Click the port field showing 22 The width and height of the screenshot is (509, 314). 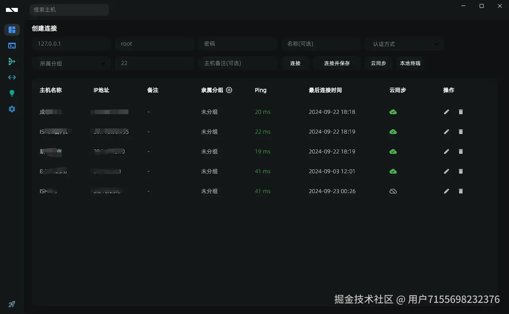point(155,63)
